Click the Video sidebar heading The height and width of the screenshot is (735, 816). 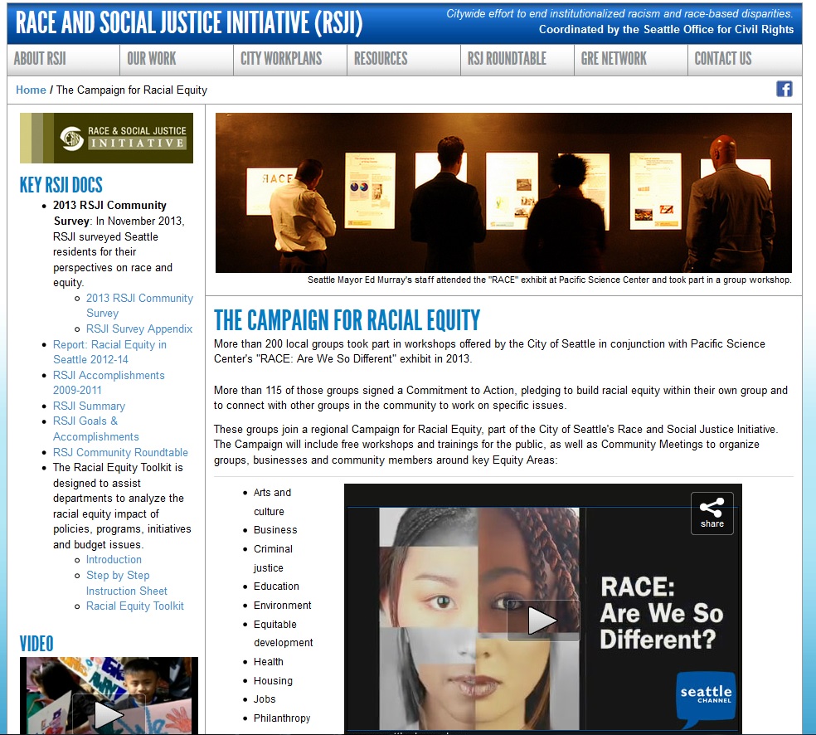click(x=36, y=644)
